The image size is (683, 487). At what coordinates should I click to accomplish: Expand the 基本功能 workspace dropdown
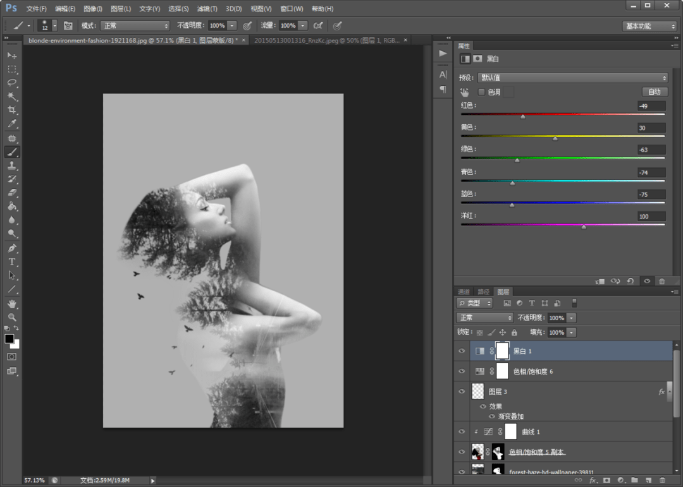coord(649,26)
